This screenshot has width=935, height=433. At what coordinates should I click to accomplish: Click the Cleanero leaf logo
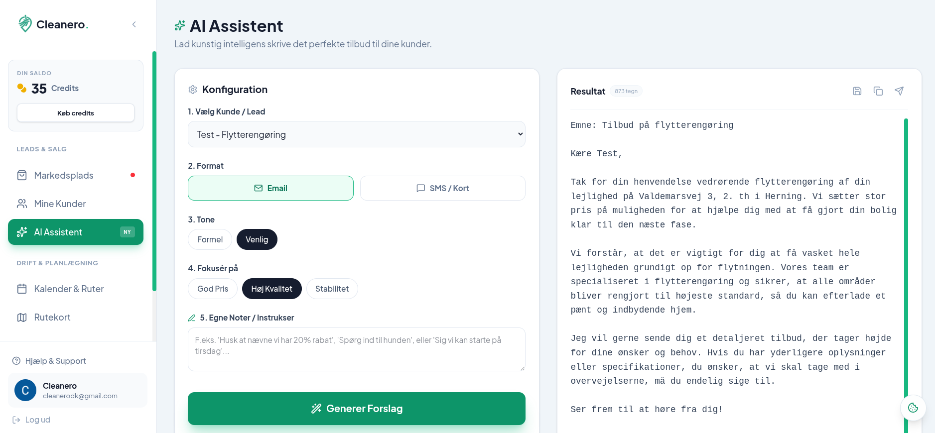(25, 23)
